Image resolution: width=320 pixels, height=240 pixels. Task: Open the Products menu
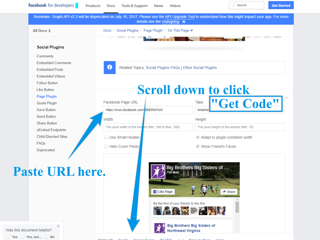click(x=93, y=6)
